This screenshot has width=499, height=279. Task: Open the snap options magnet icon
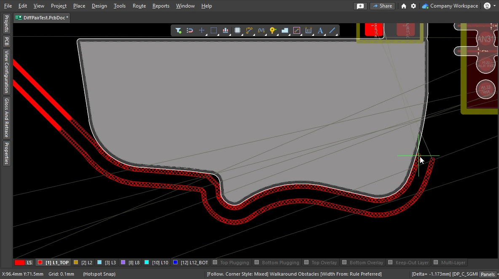click(x=190, y=30)
